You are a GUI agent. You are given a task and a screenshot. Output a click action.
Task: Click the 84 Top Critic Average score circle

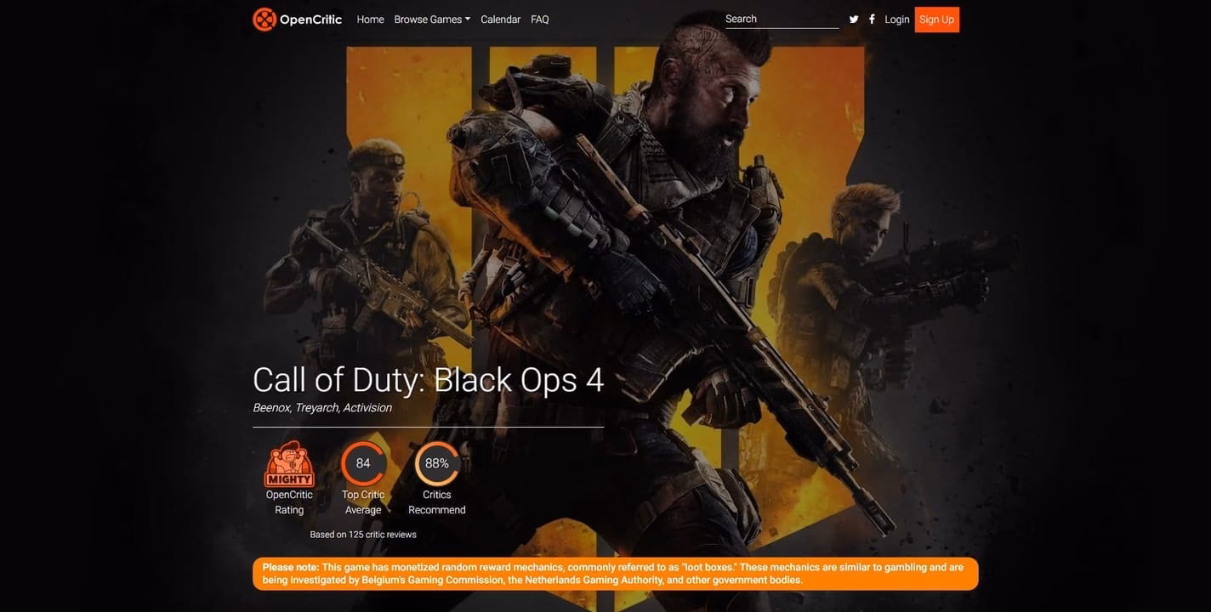tap(363, 463)
